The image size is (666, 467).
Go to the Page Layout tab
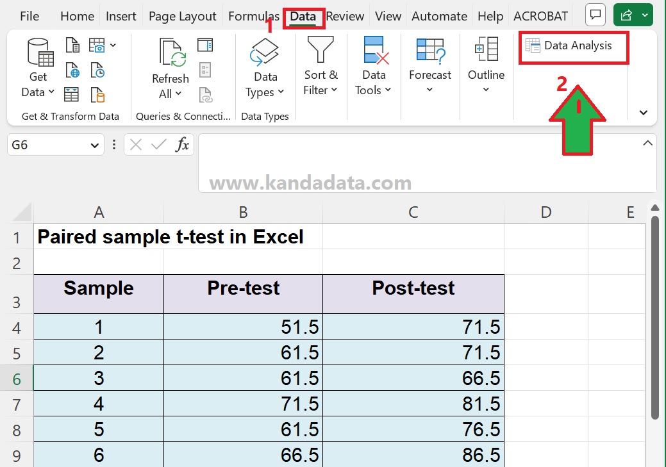pyautogui.click(x=182, y=17)
